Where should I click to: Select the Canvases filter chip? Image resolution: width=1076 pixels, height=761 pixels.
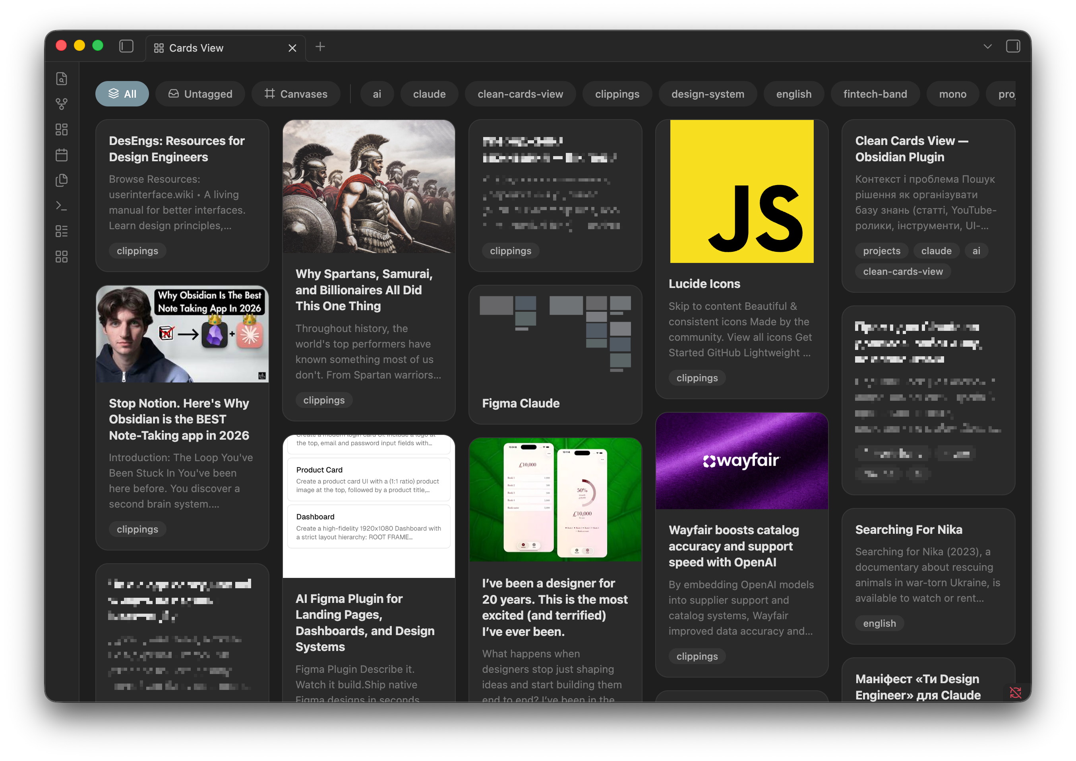(x=296, y=94)
